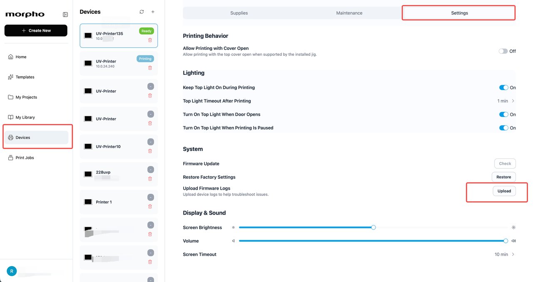
Task: Collapse the sidebar with the panel icon
Action: click(x=65, y=15)
